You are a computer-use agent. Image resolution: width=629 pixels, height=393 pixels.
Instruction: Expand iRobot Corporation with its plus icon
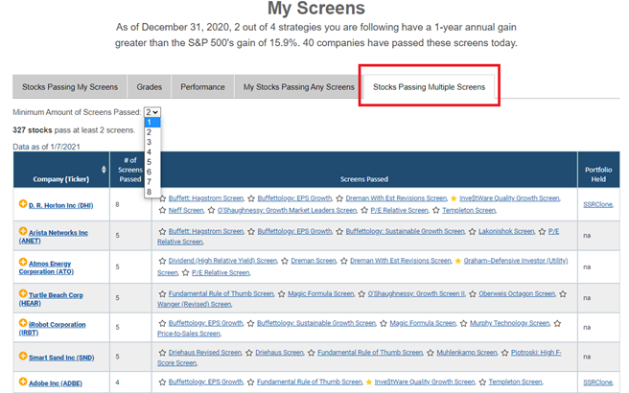click(23, 323)
